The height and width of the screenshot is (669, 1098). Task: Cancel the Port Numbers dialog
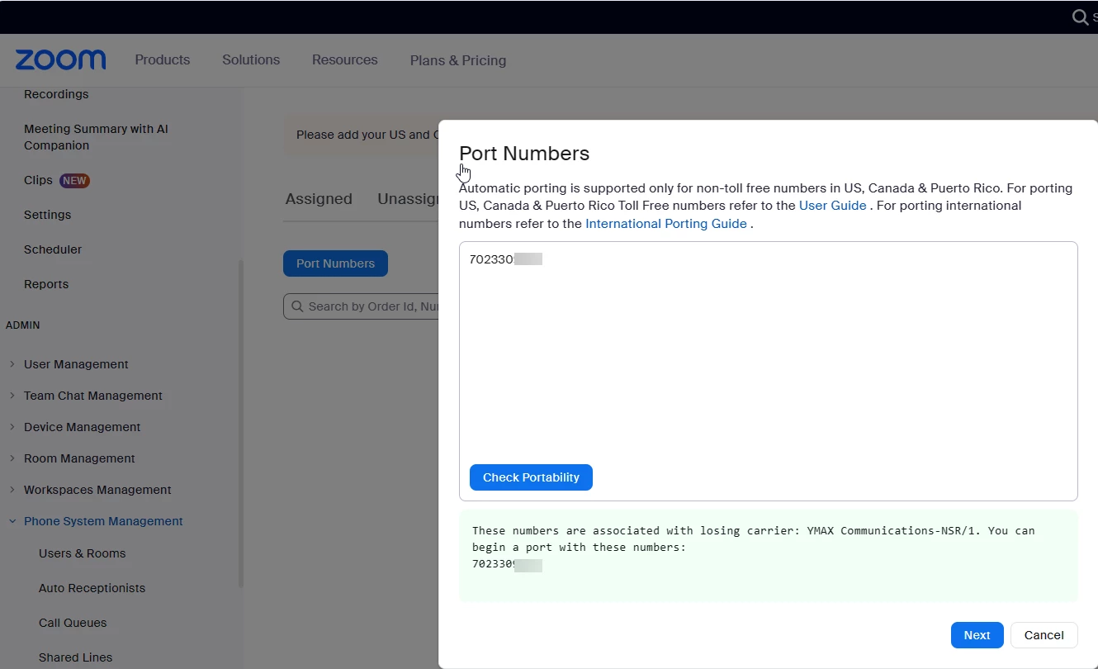coord(1044,635)
